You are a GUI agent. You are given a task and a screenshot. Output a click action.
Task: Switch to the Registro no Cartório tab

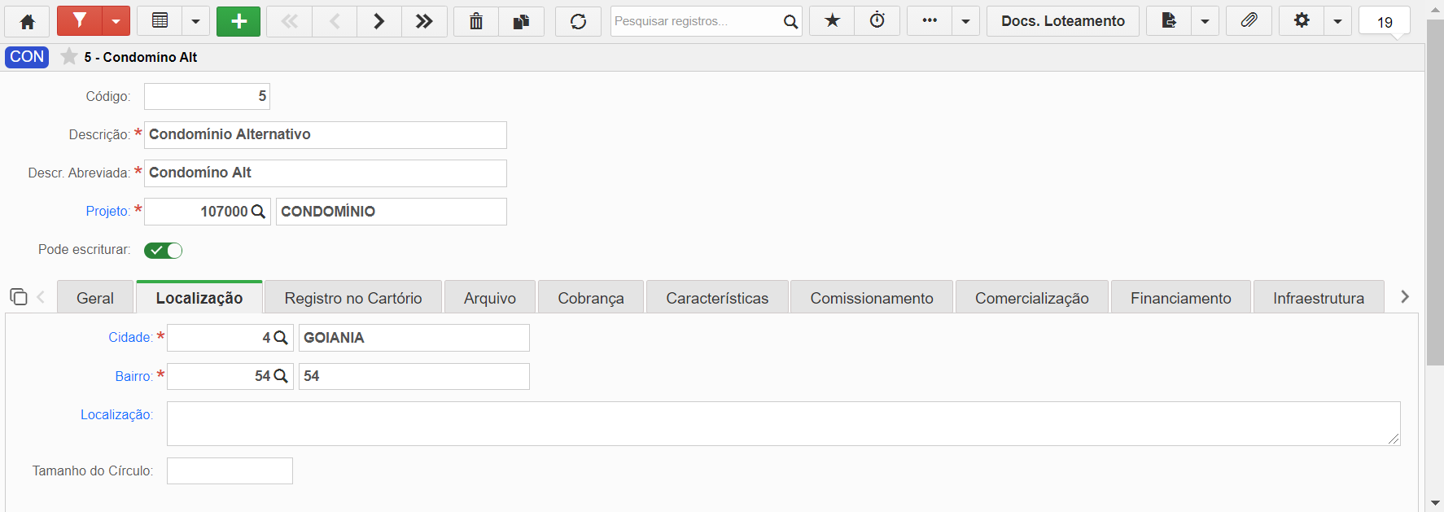pos(353,298)
